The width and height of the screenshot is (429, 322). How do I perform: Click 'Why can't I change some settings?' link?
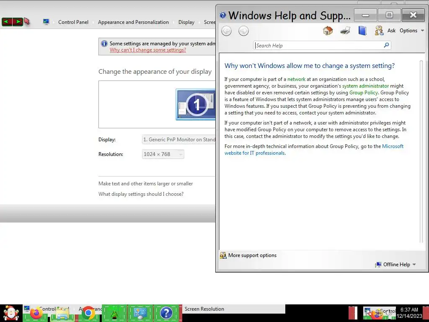point(148,50)
